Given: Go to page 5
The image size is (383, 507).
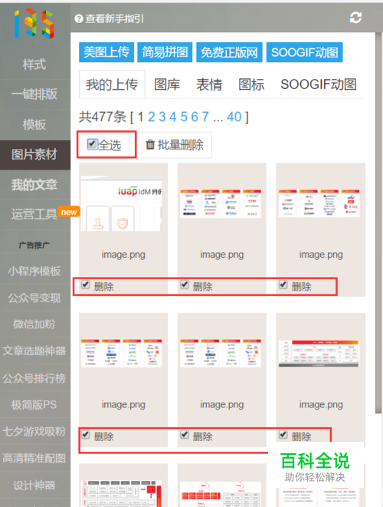Looking at the screenshot, I should [184, 117].
